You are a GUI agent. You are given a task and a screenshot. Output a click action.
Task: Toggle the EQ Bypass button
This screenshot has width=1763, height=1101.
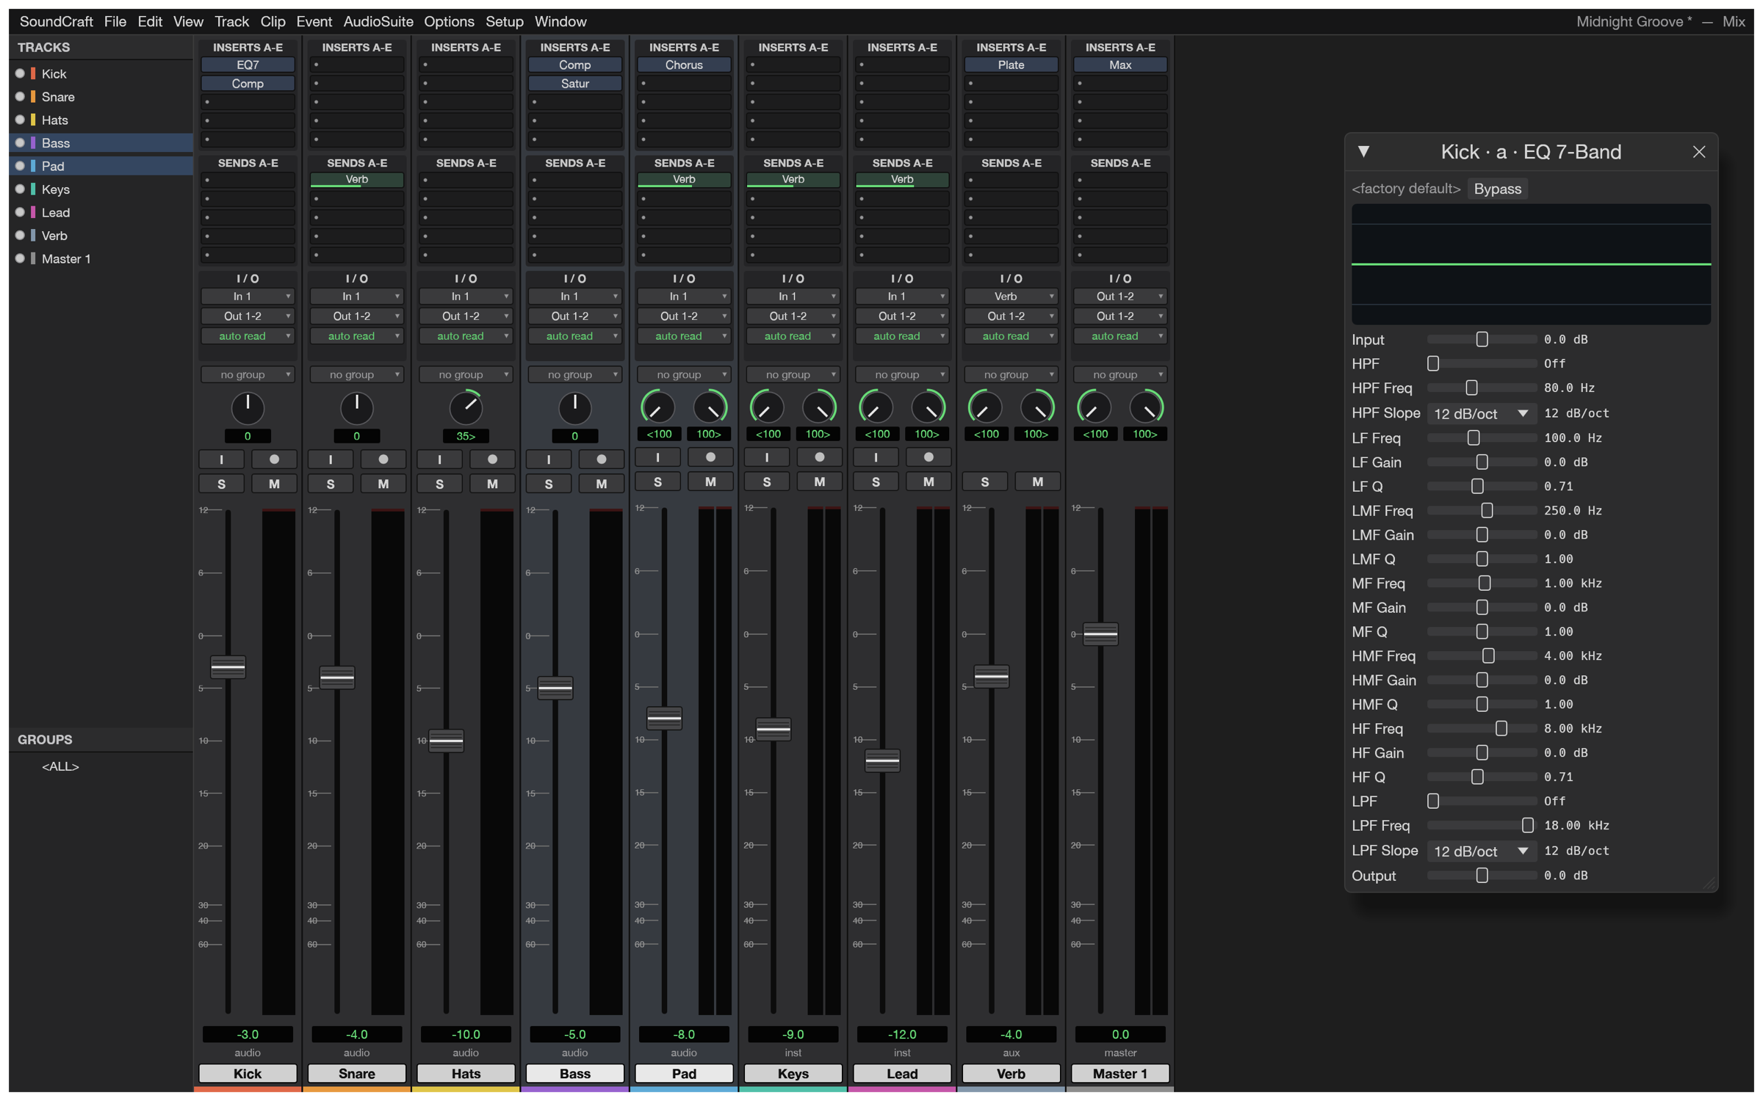[1498, 189]
